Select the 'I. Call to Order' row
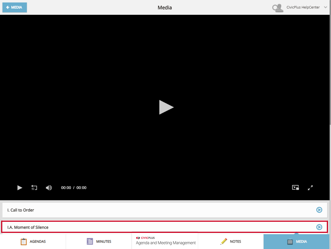The width and height of the screenshot is (331, 249). click(165, 210)
